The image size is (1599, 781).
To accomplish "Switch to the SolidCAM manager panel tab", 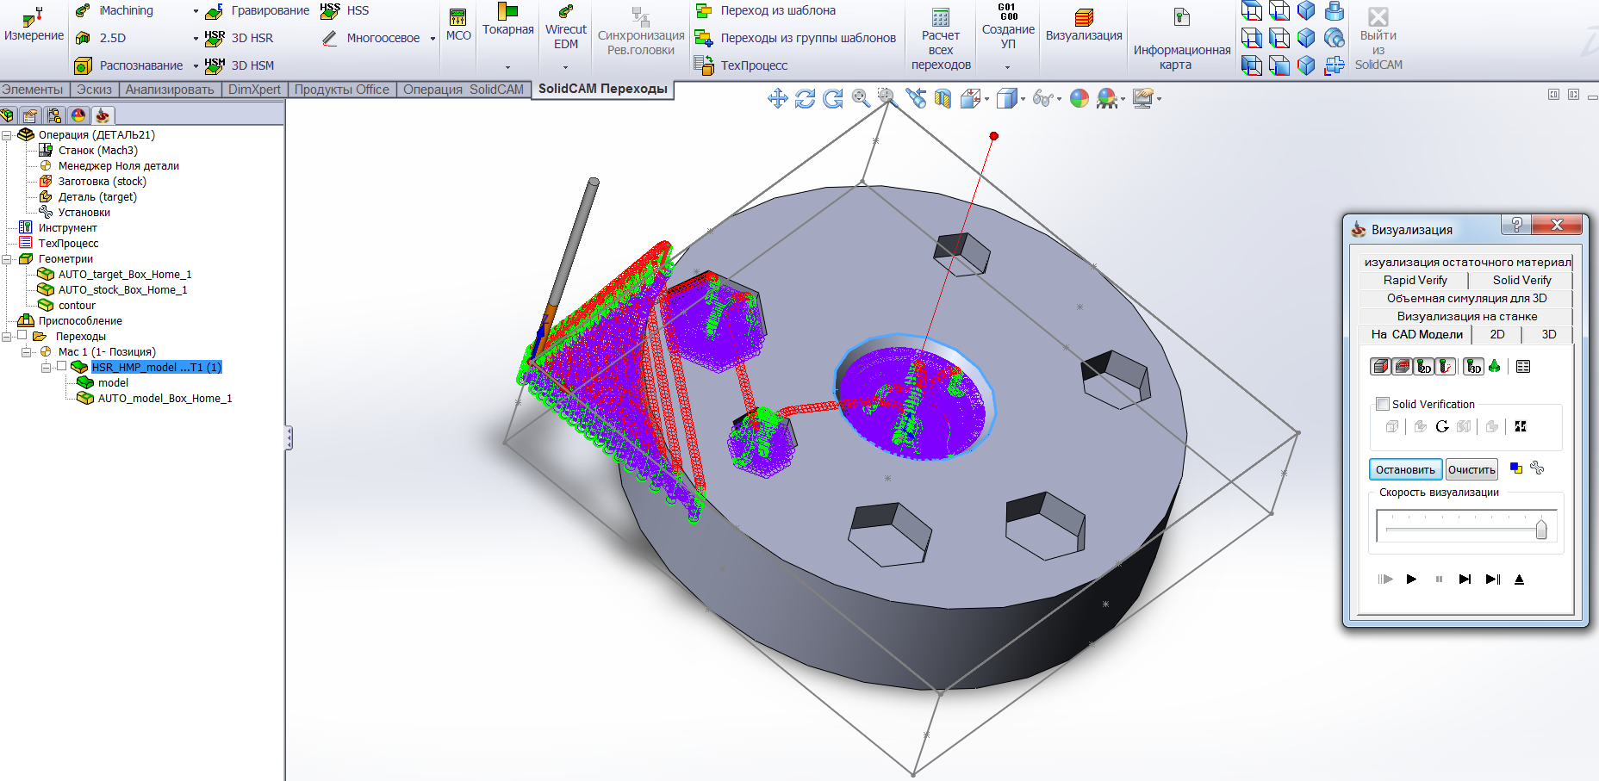I will click(x=103, y=115).
